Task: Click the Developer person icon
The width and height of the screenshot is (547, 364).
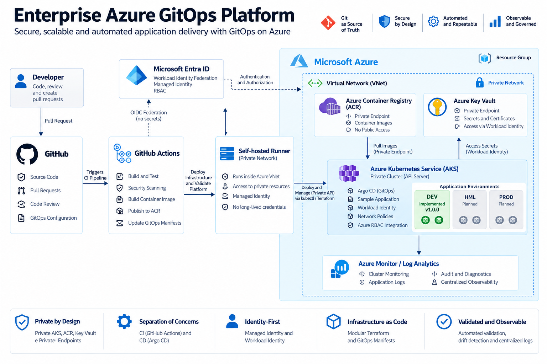Action: point(21,81)
